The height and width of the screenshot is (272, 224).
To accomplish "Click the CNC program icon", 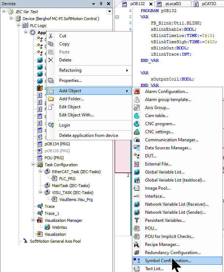I will coord(137,124).
